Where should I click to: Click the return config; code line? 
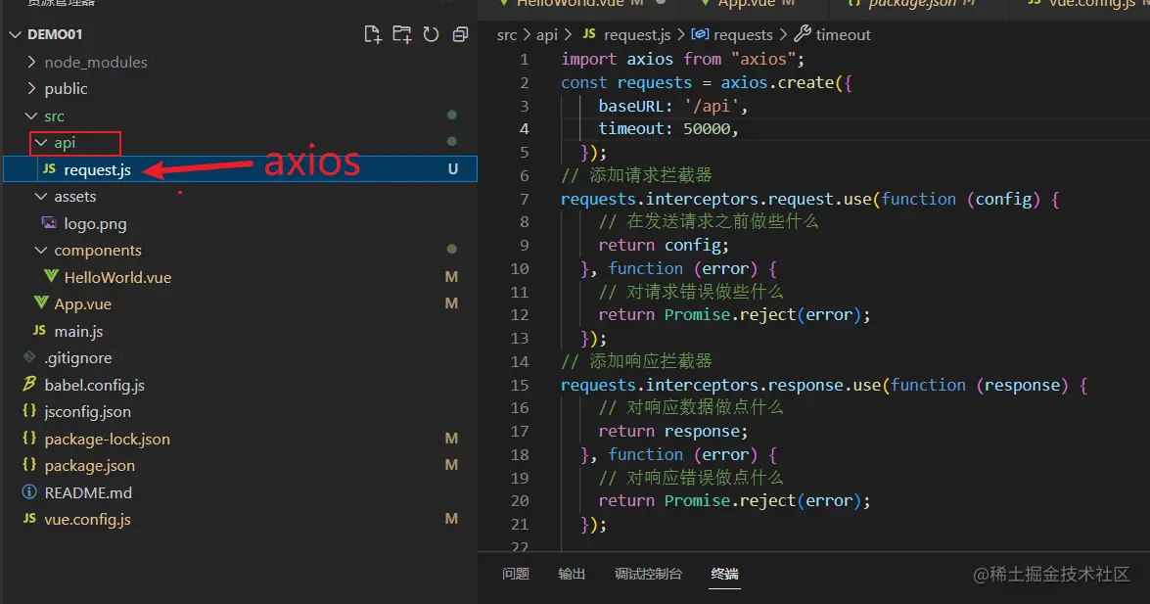pos(664,245)
